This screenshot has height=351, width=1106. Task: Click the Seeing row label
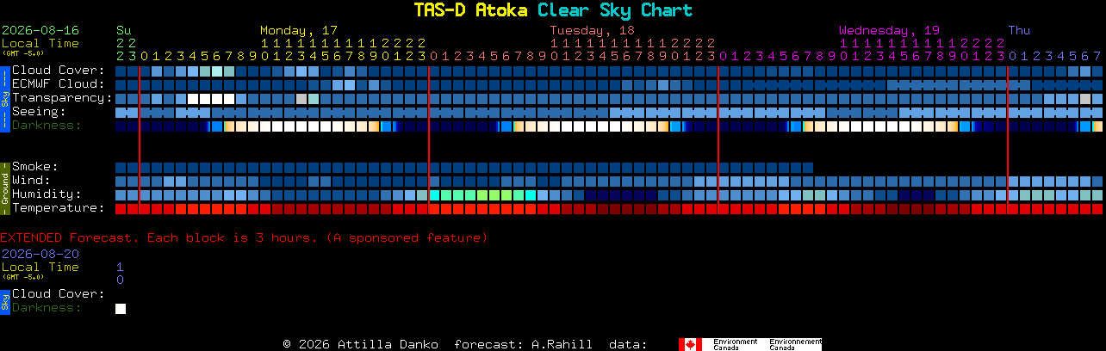point(39,111)
